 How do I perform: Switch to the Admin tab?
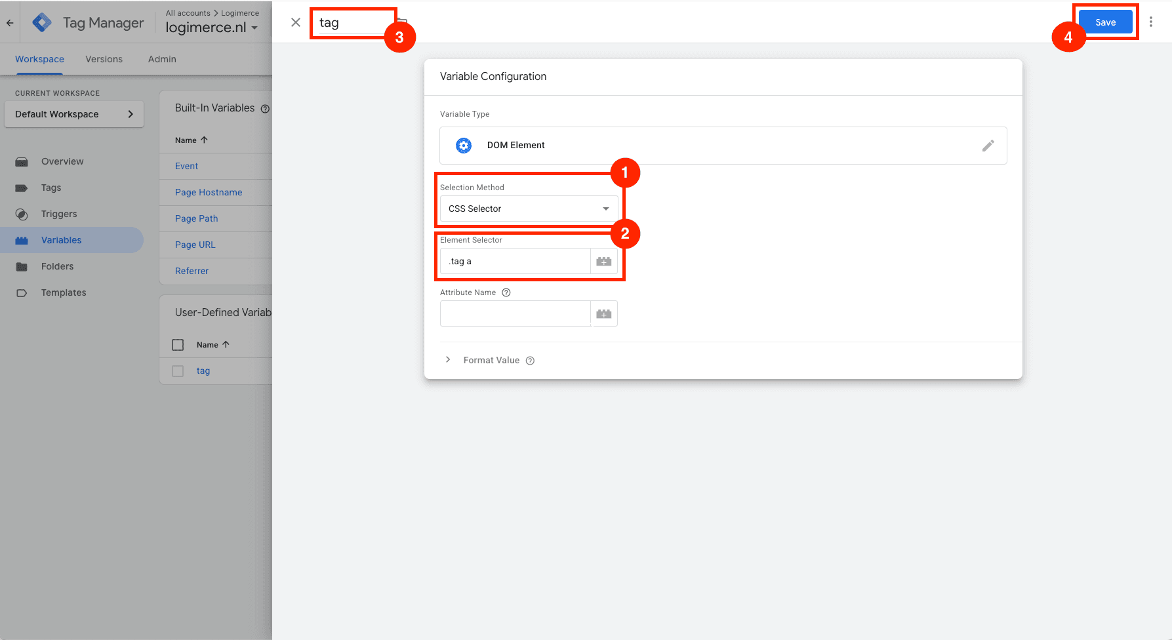[x=161, y=59]
